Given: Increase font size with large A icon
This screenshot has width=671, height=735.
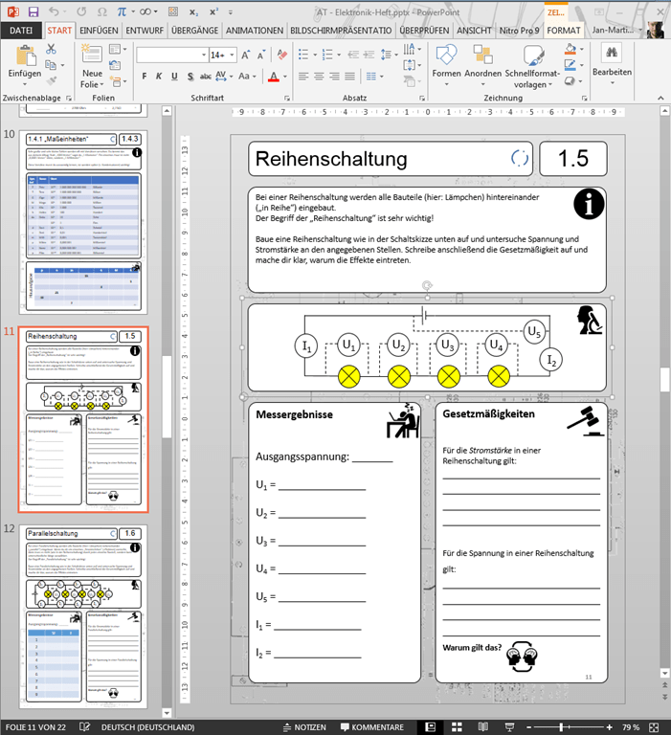Looking at the screenshot, I should click(245, 56).
